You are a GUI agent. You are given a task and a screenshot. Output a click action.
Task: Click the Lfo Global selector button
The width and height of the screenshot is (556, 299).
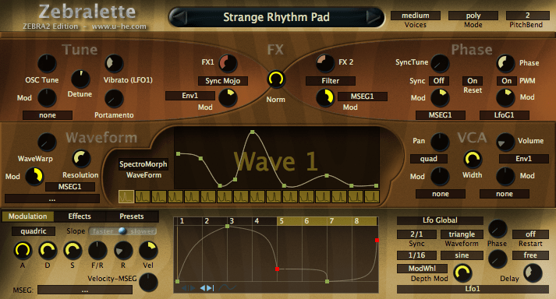point(440,220)
